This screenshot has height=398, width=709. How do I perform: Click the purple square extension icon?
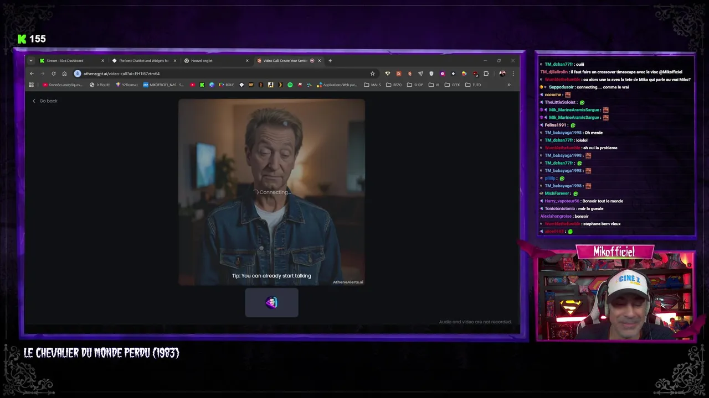point(442,74)
